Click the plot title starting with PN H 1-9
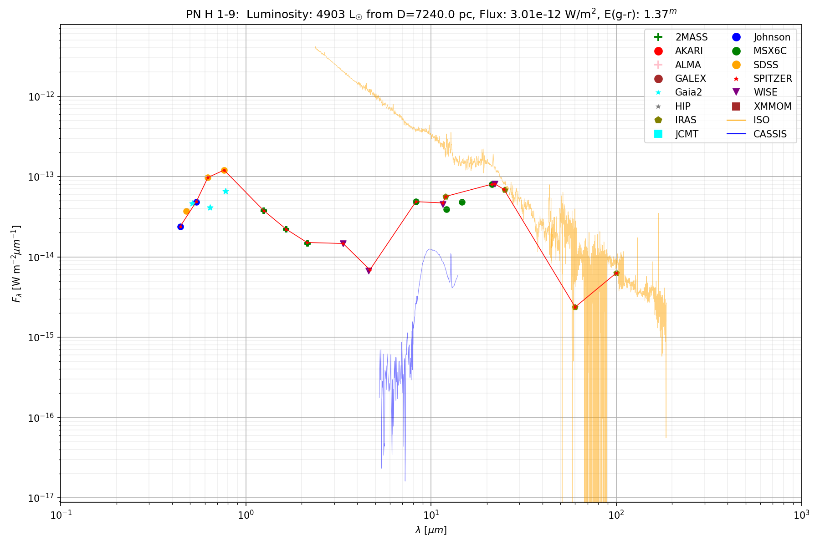Image resolution: width=820 pixels, height=546 pixels. 431,14
